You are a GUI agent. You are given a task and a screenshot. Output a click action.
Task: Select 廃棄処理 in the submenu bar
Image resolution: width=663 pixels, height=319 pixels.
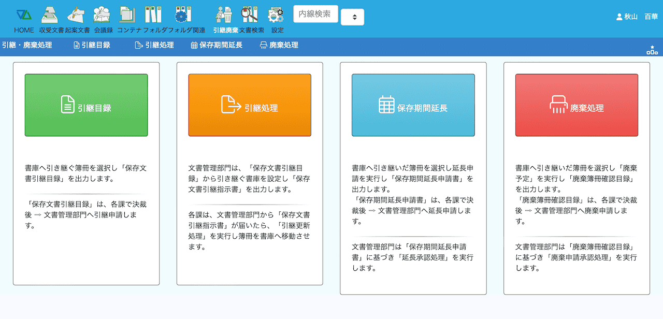pos(279,45)
